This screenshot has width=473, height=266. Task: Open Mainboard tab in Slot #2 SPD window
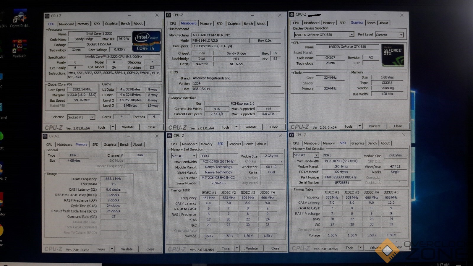(312, 143)
